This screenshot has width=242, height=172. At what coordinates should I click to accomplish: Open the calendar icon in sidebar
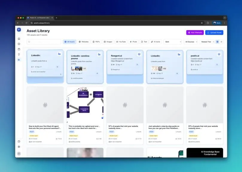point(19,49)
